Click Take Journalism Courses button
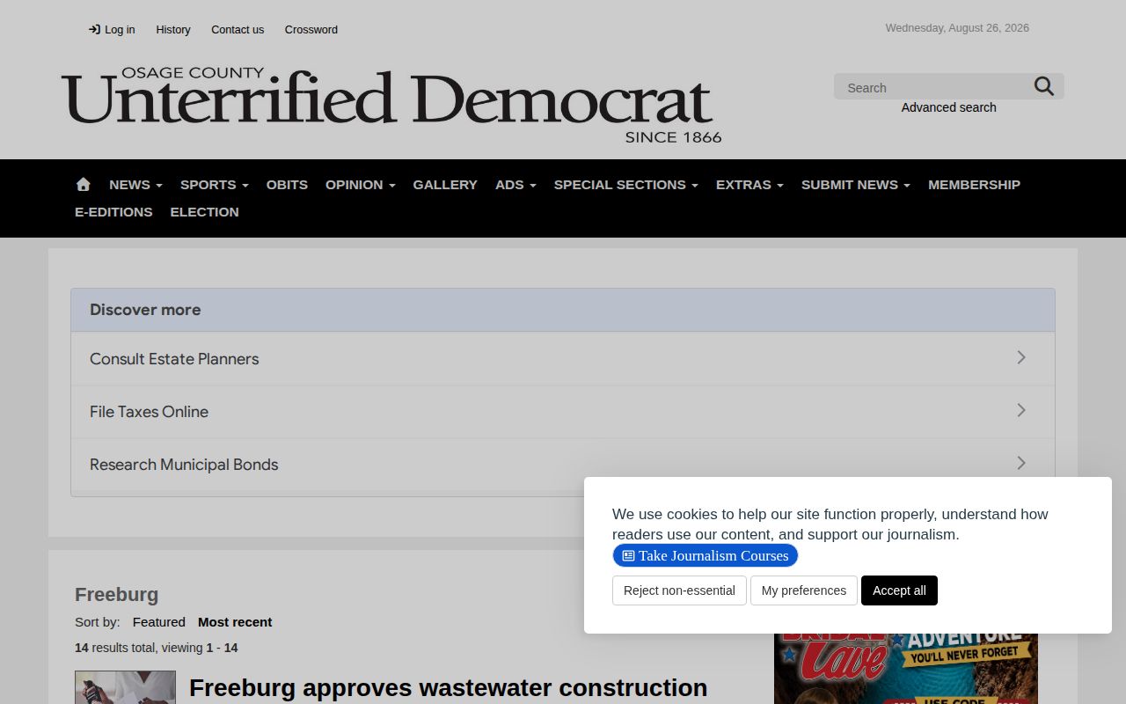The width and height of the screenshot is (1126, 704). point(706,555)
